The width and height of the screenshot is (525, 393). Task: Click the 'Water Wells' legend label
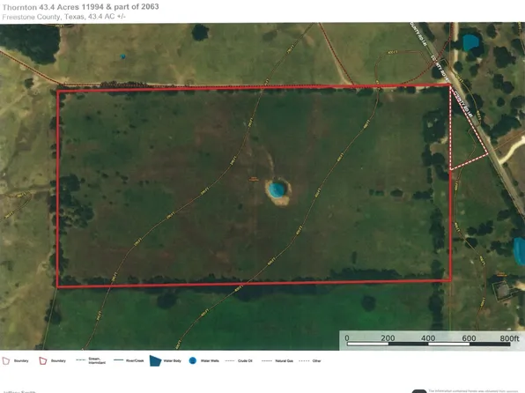(x=210, y=360)
